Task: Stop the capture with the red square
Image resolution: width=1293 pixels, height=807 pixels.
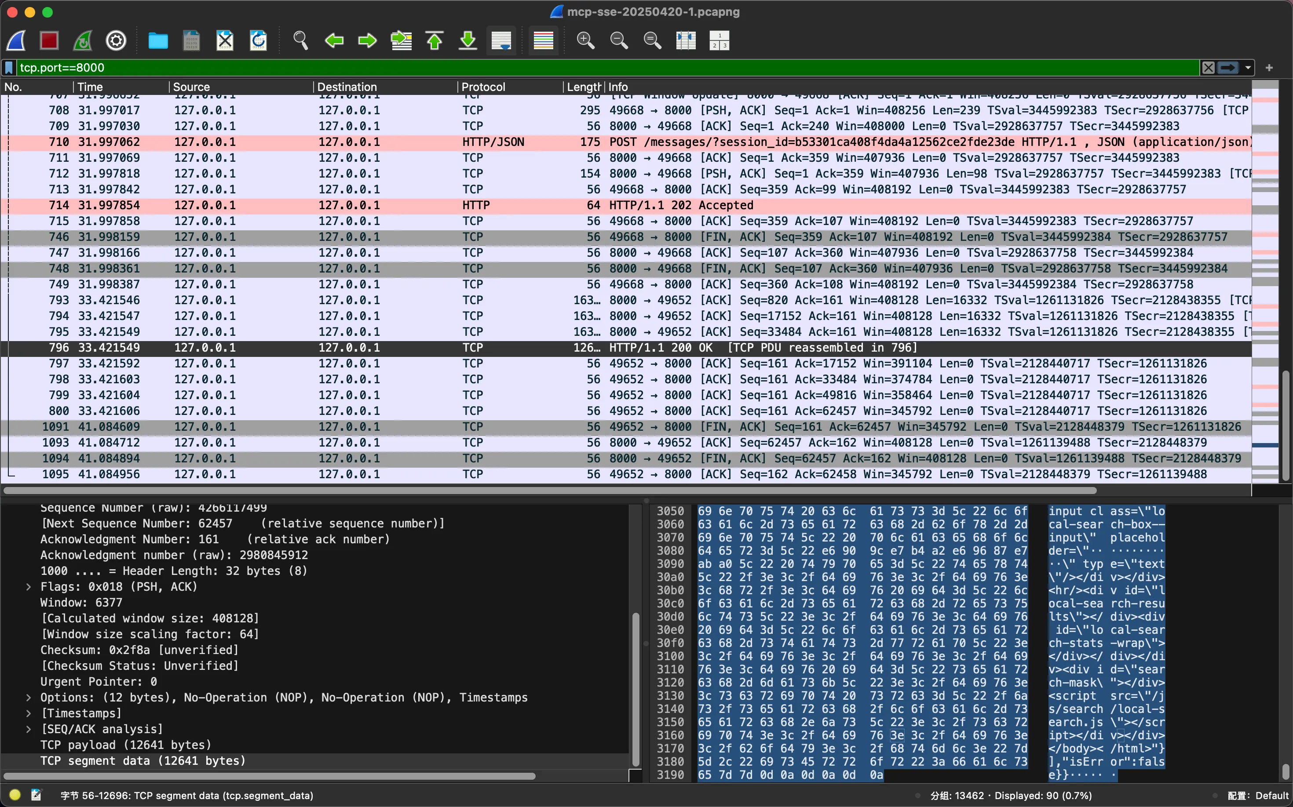Action: (x=49, y=40)
